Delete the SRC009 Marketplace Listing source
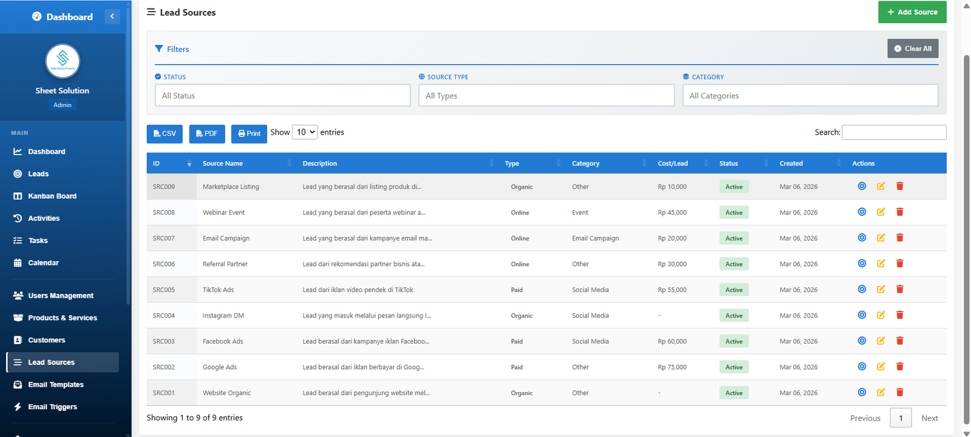 (900, 186)
